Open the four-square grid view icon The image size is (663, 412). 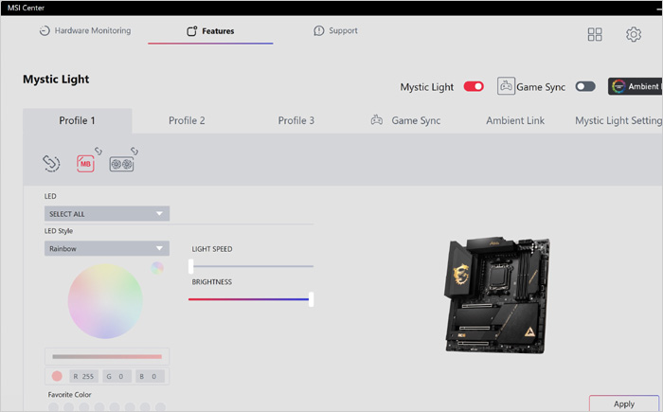click(595, 34)
